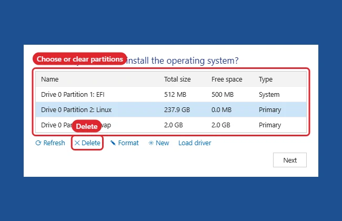Click the 237.9 GB total size cell
Screen dimensions: 342x221
[177, 109]
